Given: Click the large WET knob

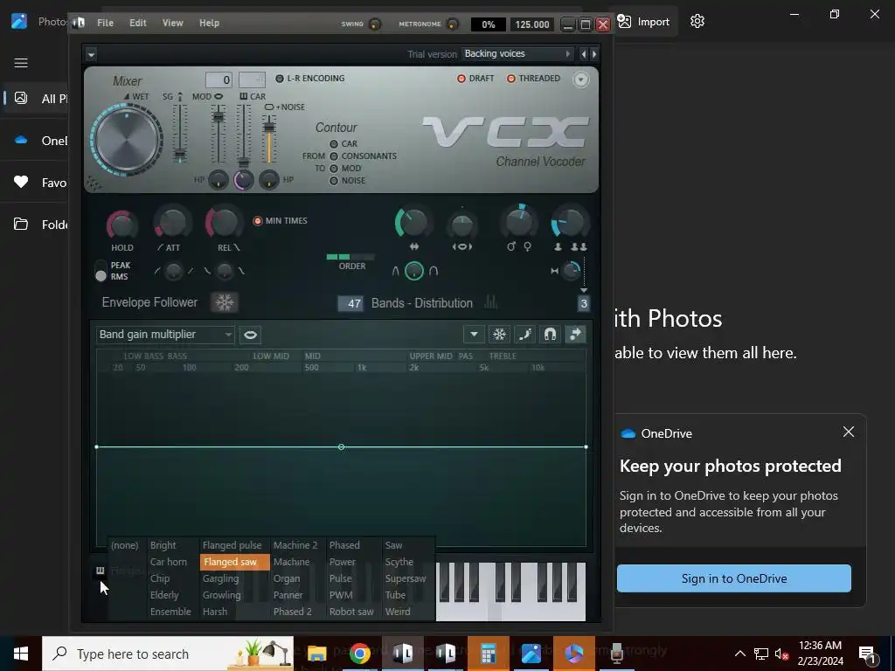Looking at the screenshot, I should point(127,139).
